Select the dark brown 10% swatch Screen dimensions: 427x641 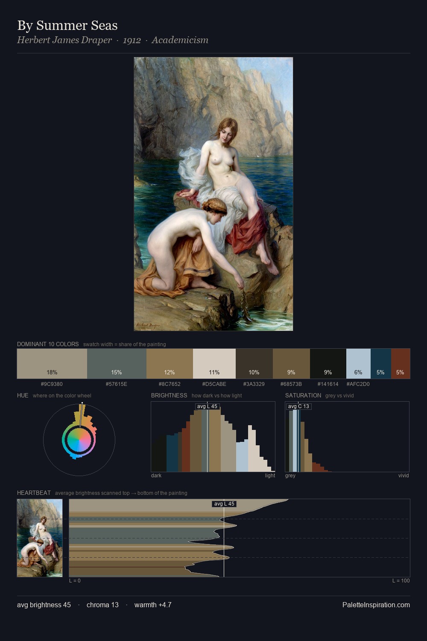pyautogui.click(x=254, y=364)
